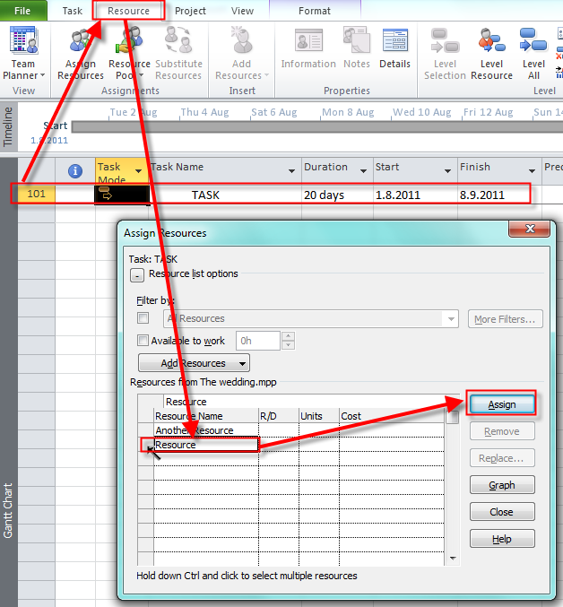The width and height of the screenshot is (563, 607).
Task: Switch to the Project ribbon tab
Action: pos(190,11)
